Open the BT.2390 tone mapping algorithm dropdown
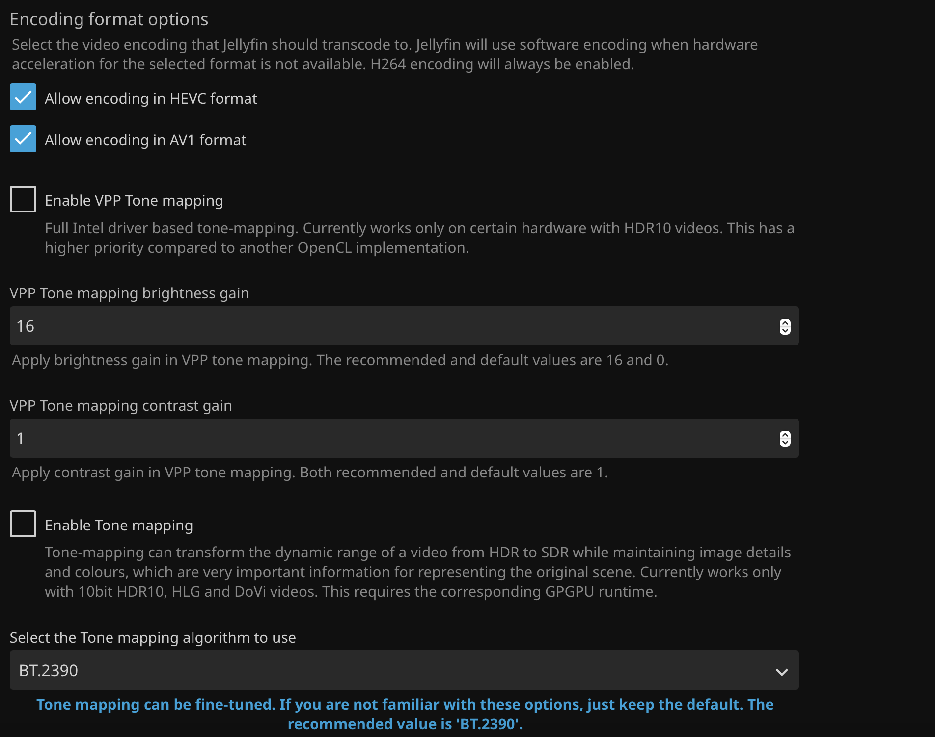 (393, 670)
